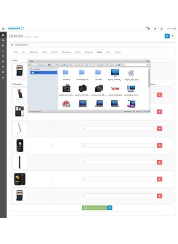178x244 pixels.
Task: Click the sidebar dashboard icon
Action: [3, 35]
